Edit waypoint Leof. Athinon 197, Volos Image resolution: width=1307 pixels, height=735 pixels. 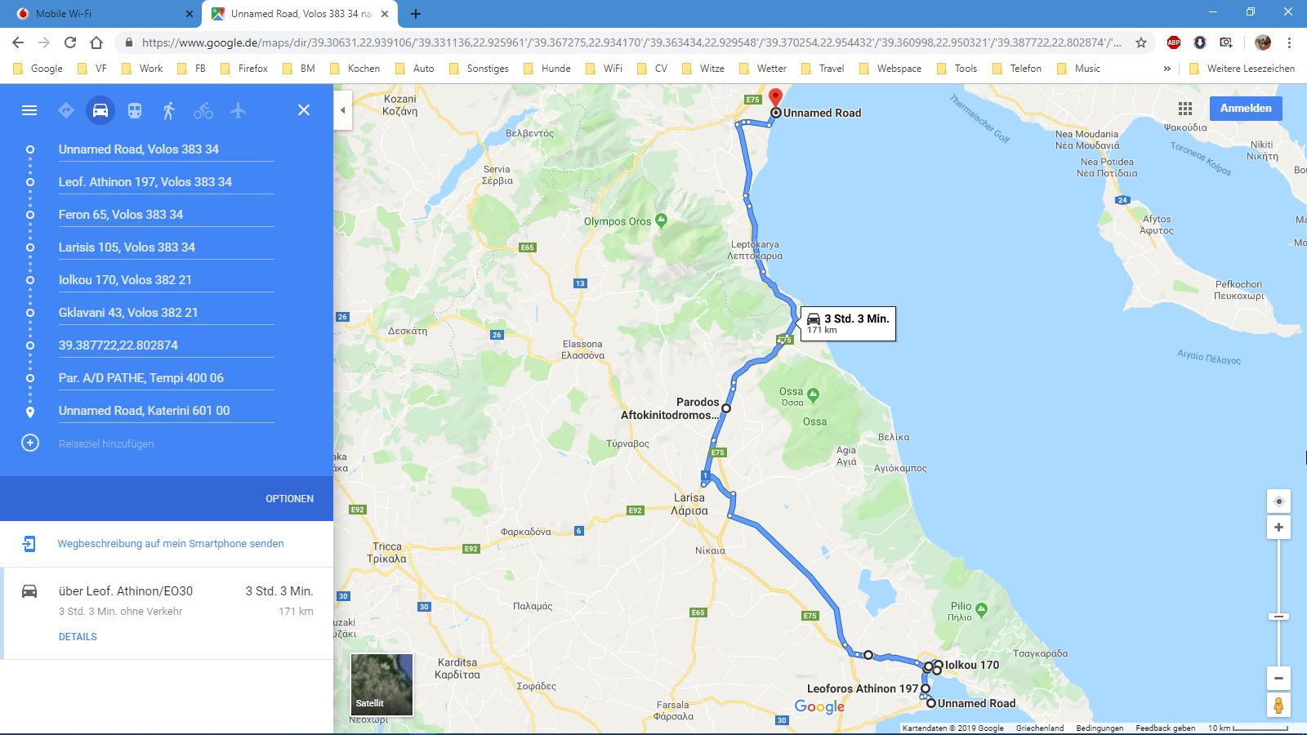coord(166,181)
